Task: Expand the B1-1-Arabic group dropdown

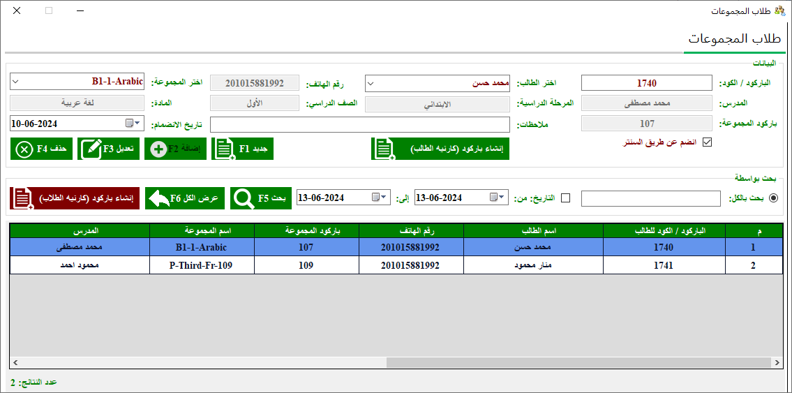Action: [15, 82]
